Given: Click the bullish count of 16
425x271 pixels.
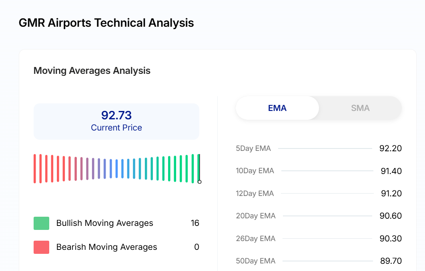Looking at the screenshot, I should 195,223.
